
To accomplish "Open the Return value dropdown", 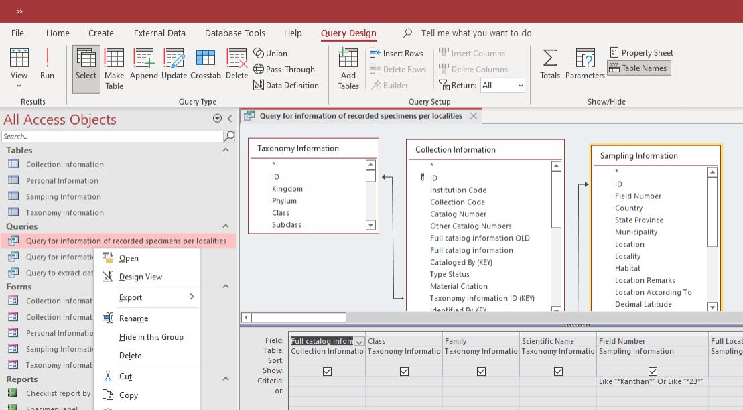I will pyautogui.click(x=521, y=86).
